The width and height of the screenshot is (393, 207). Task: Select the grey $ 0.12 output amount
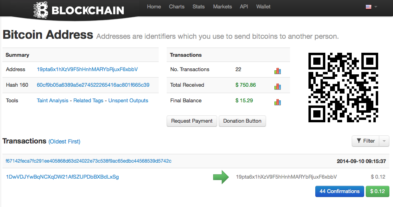pyautogui.click(x=378, y=177)
